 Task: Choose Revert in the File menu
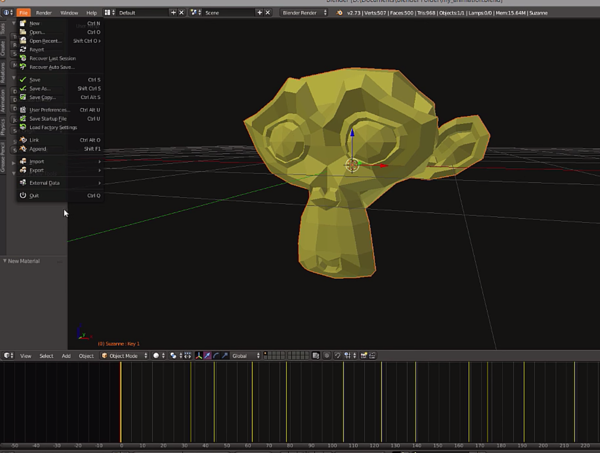click(x=60, y=50)
